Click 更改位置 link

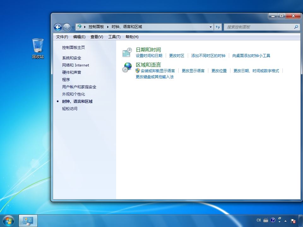click(x=219, y=71)
